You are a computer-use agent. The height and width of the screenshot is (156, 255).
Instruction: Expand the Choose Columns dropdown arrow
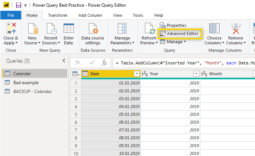223,43
